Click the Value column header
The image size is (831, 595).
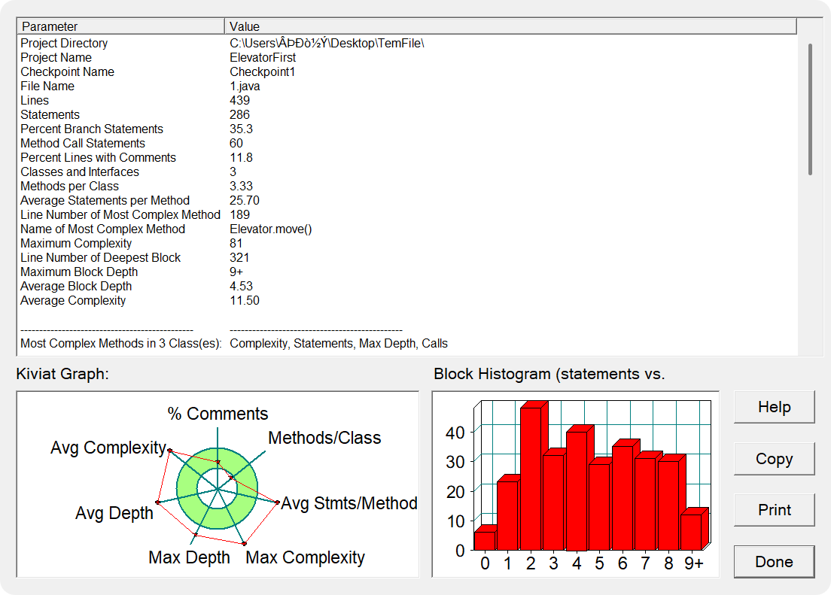(x=510, y=26)
